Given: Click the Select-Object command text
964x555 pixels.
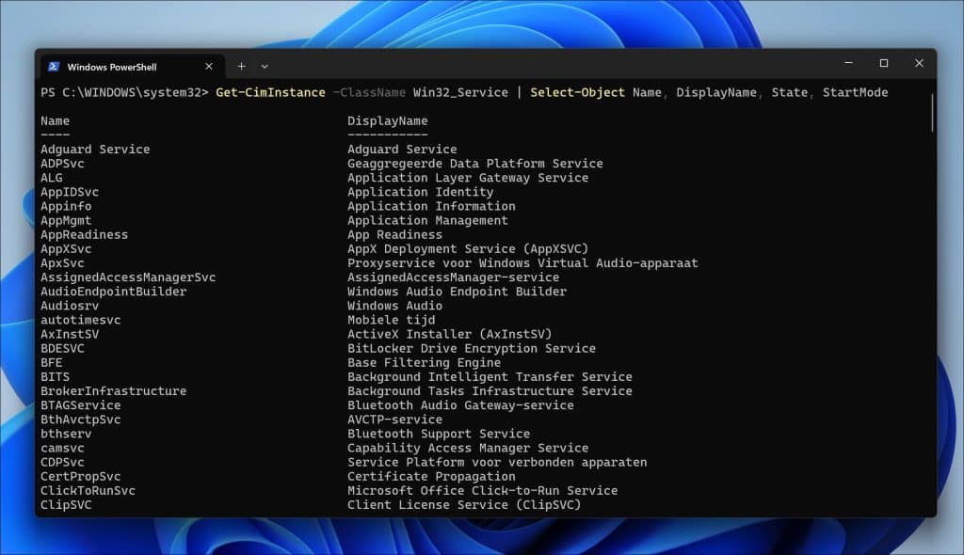Looking at the screenshot, I should pos(577,92).
